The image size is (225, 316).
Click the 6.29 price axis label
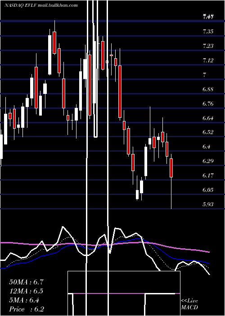[208, 161]
